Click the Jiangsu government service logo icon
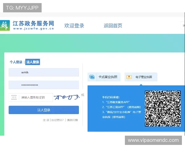 (5, 25)
